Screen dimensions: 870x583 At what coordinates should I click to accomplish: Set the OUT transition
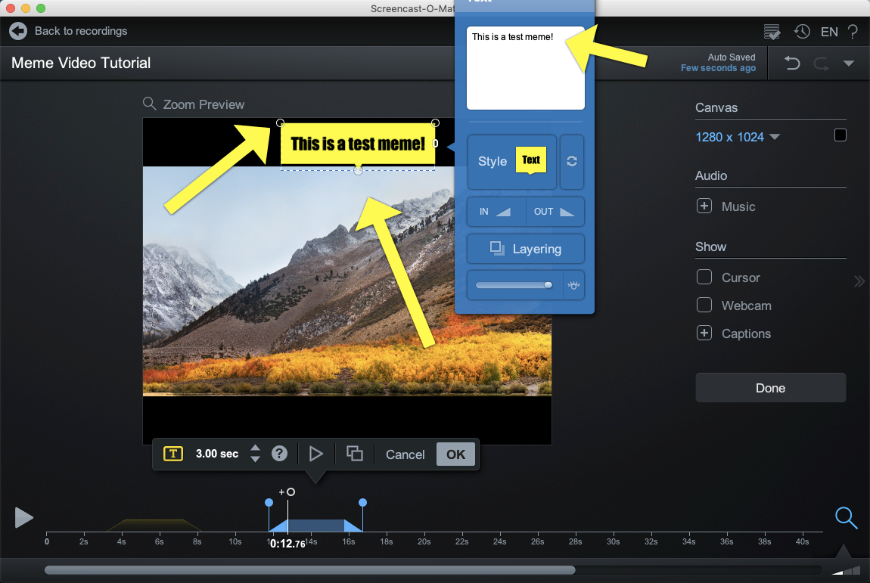(x=555, y=211)
